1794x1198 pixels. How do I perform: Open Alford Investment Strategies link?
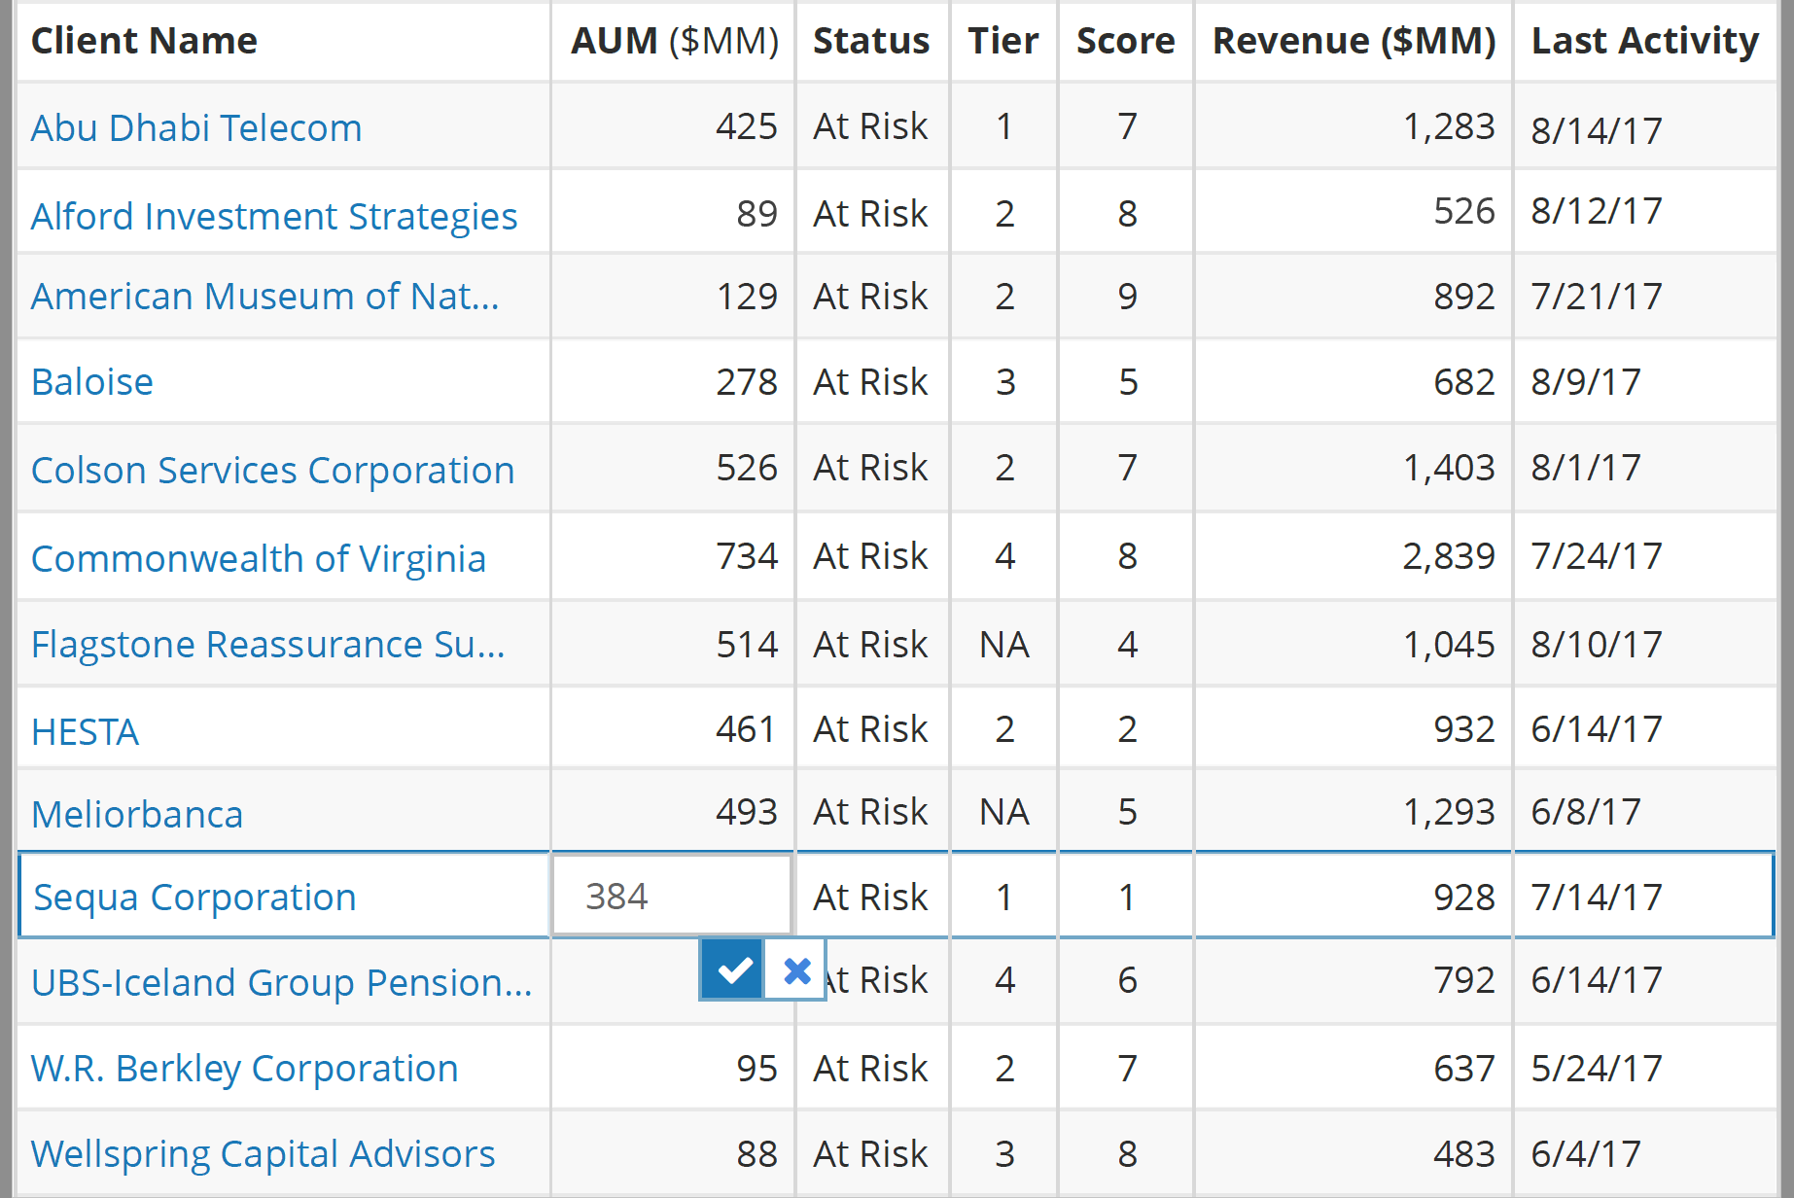click(274, 216)
